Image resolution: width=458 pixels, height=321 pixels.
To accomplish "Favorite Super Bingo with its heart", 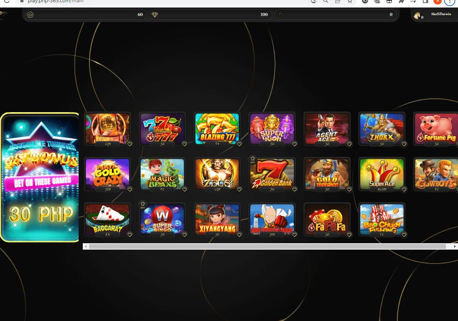I will pyautogui.click(x=184, y=235).
